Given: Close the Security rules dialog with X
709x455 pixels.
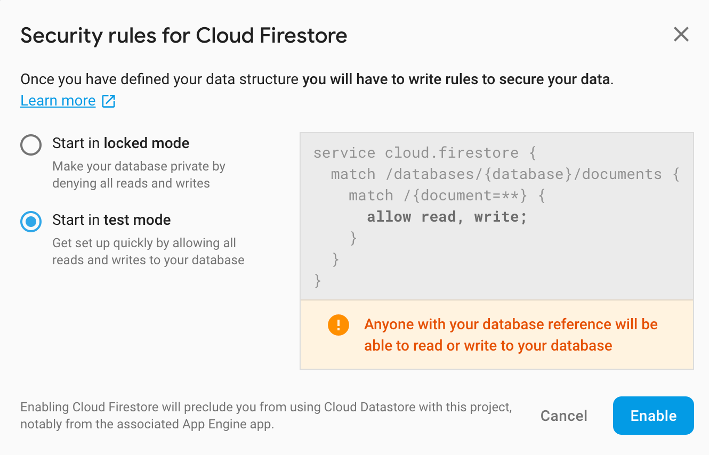Looking at the screenshot, I should coord(681,35).
